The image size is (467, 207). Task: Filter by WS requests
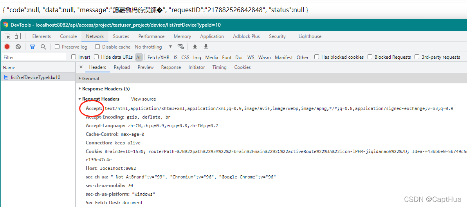click(251, 57)
